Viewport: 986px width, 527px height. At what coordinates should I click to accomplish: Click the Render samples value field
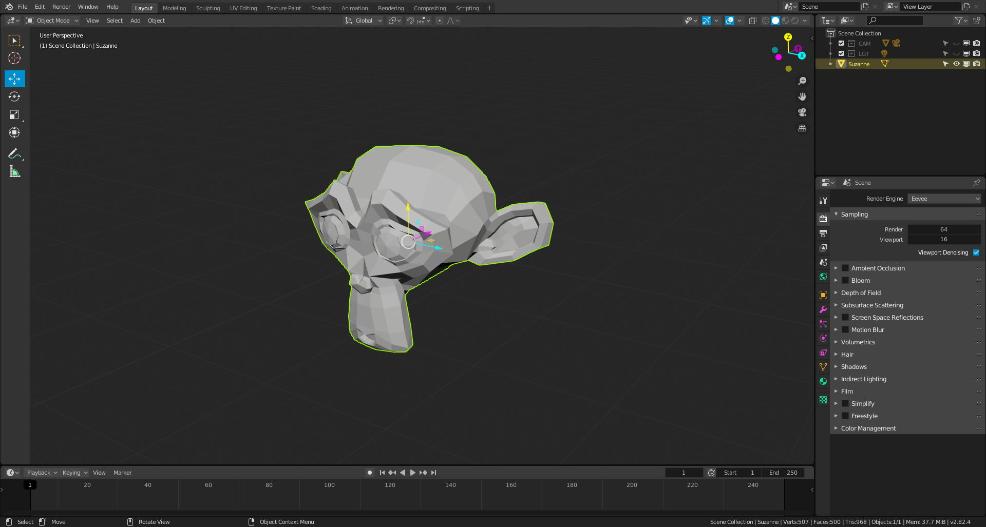944,229
